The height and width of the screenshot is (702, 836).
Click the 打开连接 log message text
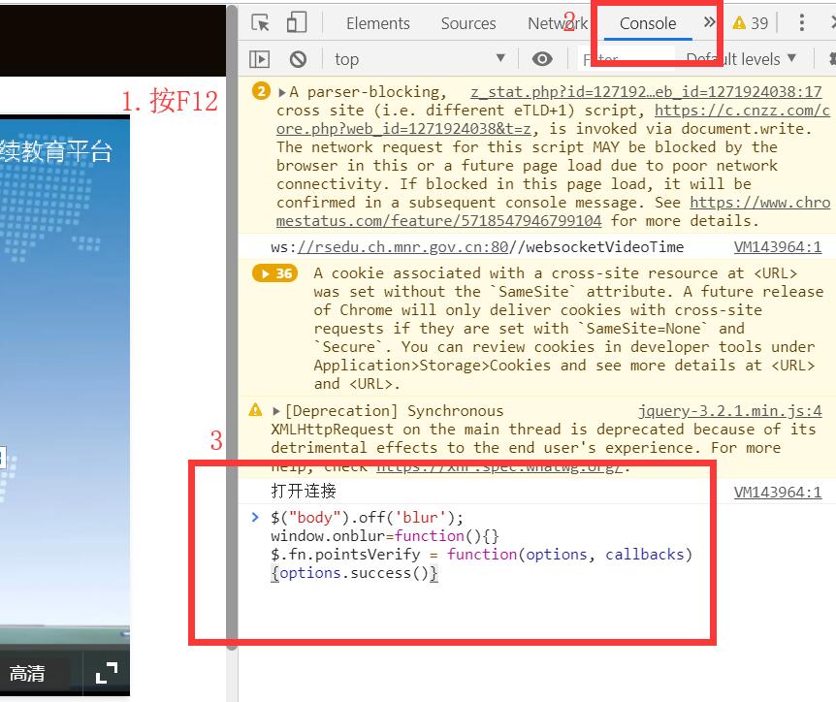click(304, 491)
